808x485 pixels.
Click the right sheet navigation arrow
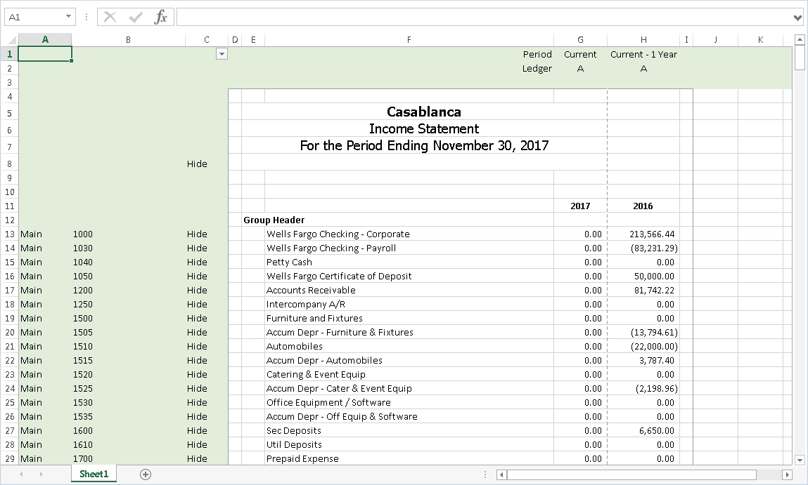tap(41, 474)
